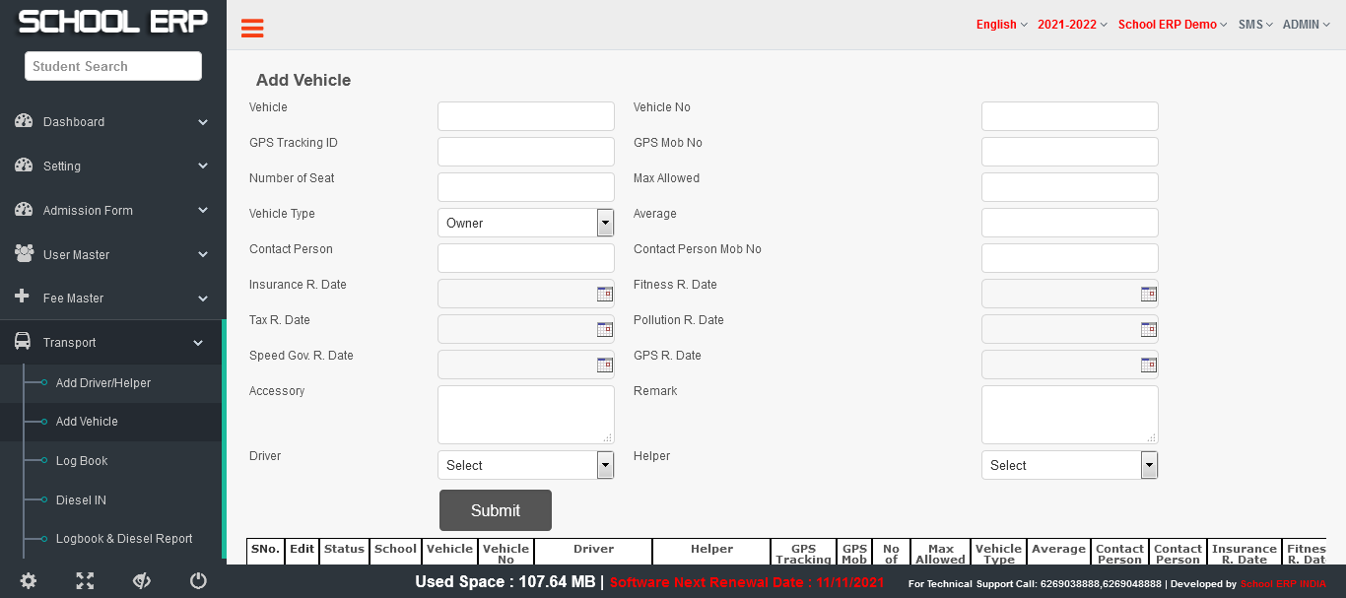Open calendar picker for Tax R. Date
The image size is (1346, 598).
604,329
